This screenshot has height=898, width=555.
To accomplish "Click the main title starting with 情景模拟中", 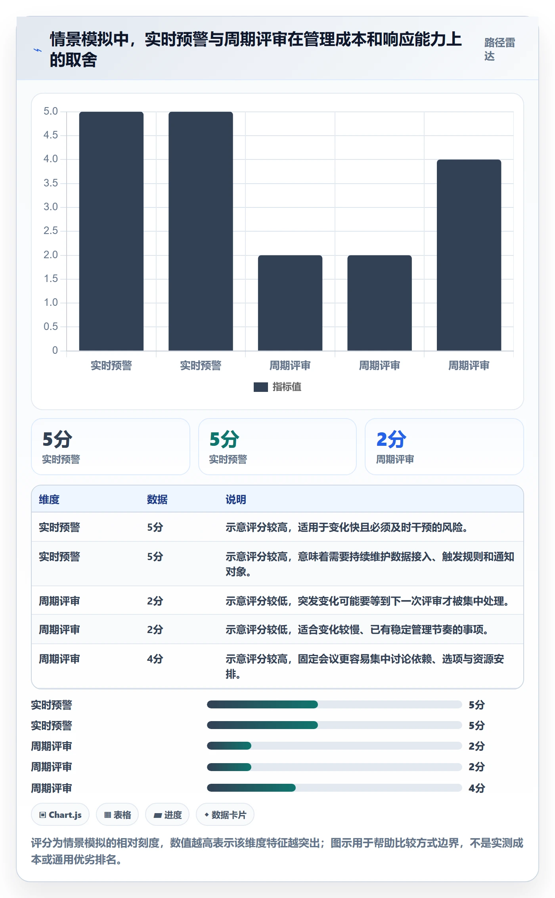I will [256, 50].
